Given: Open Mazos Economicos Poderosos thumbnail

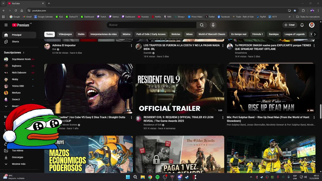Looking at the screenshot, I should click(89, 154).
